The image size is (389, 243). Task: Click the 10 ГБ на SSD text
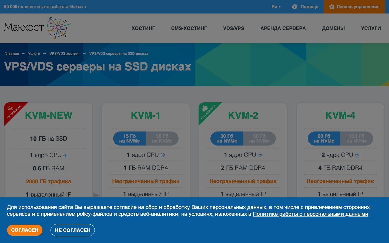[49, 139]
